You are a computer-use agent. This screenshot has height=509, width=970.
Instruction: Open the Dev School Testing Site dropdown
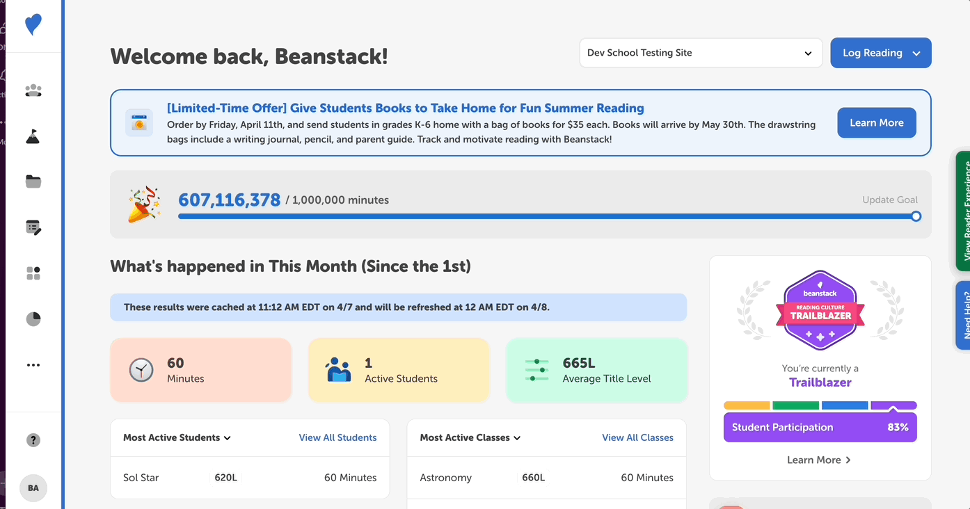click(x=700, y=53)
